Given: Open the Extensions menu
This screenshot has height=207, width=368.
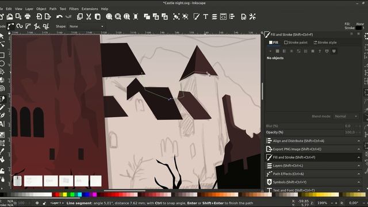Looking at the screenshot, I should tap(90, 9).
